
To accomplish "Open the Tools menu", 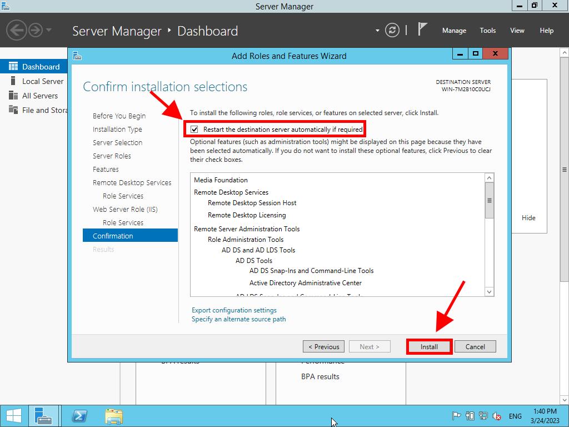I will (488, 31).
